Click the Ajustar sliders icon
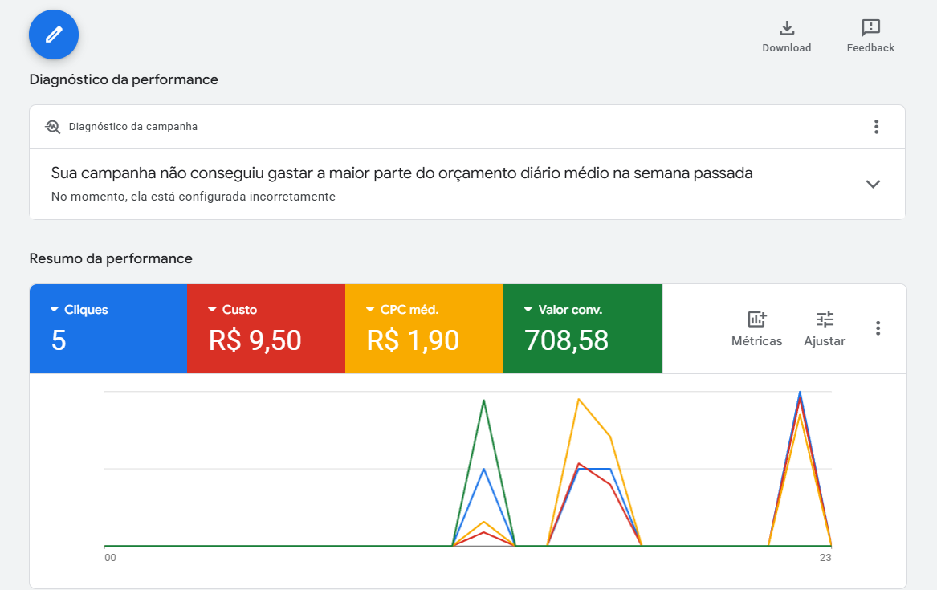 825,319
